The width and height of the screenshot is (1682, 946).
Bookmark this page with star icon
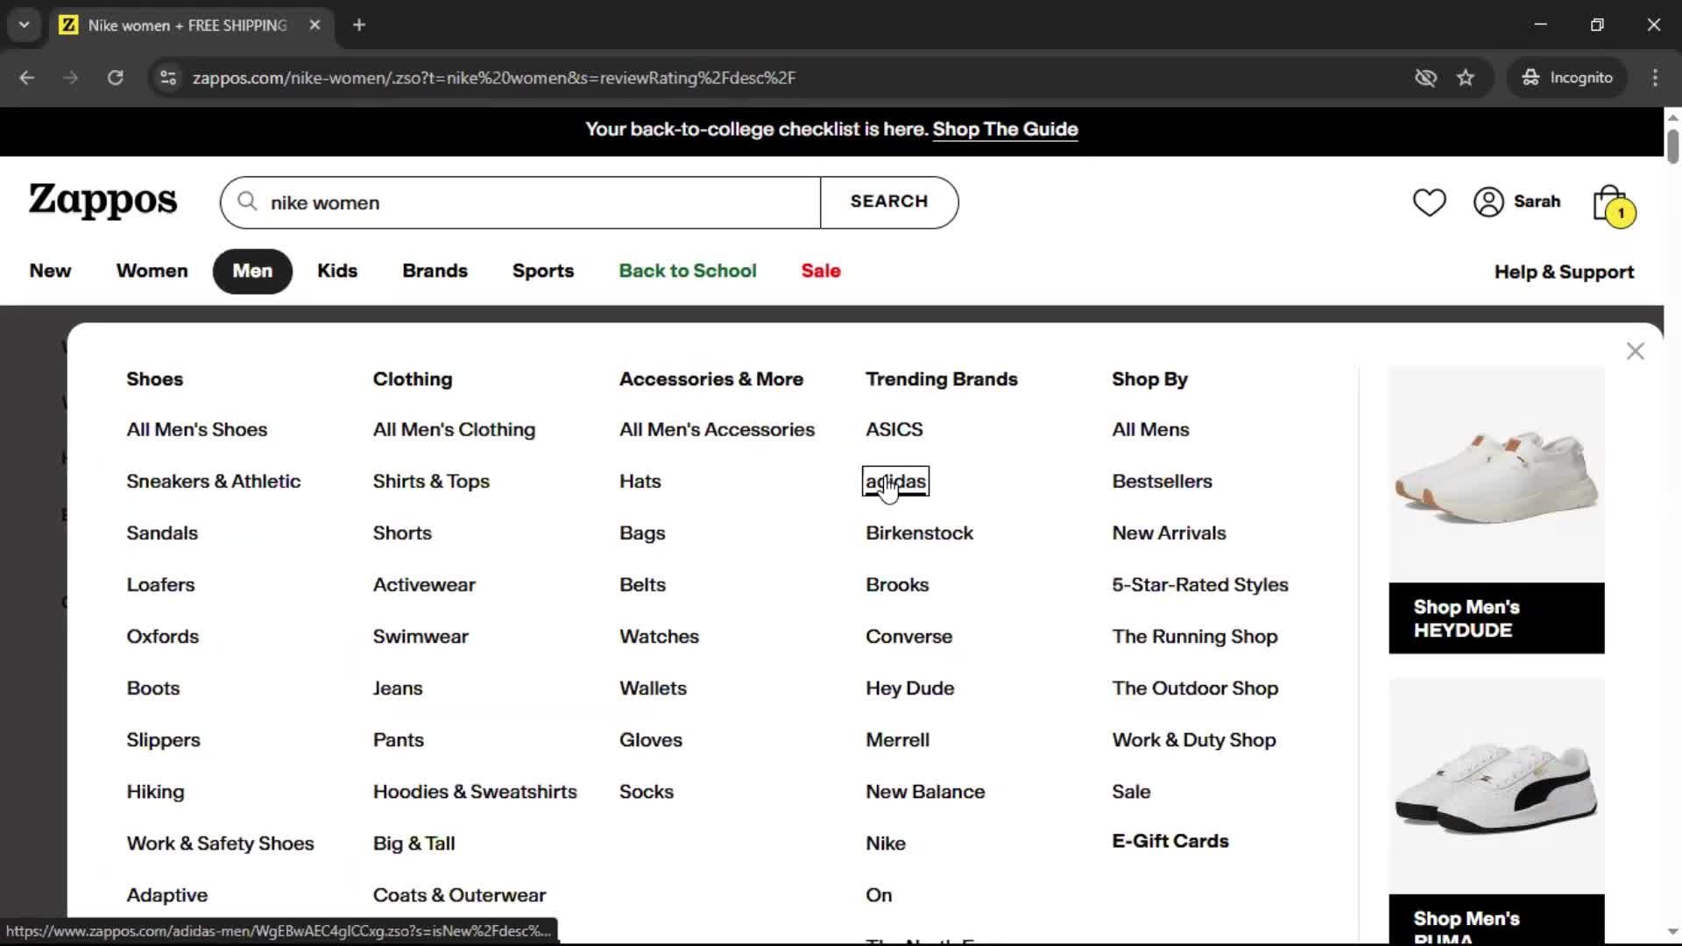1466,77
